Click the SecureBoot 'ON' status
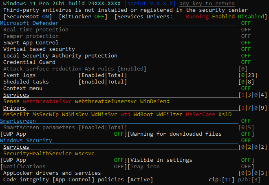Viewport: 269px width, 185px height. pos(46,16)
